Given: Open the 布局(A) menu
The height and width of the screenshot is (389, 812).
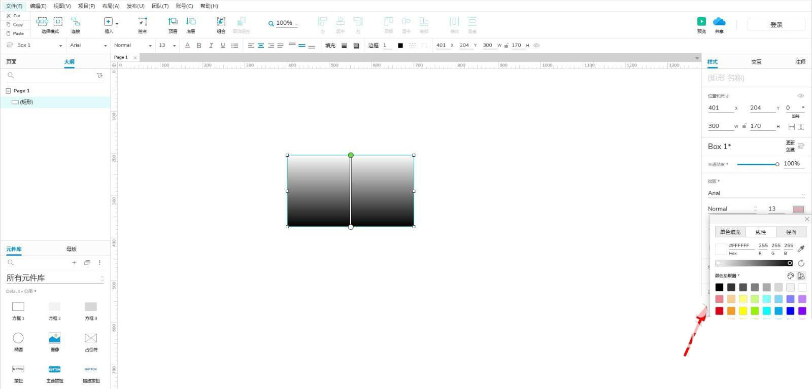Looking at the screenshot, I should tap(111, 6).
